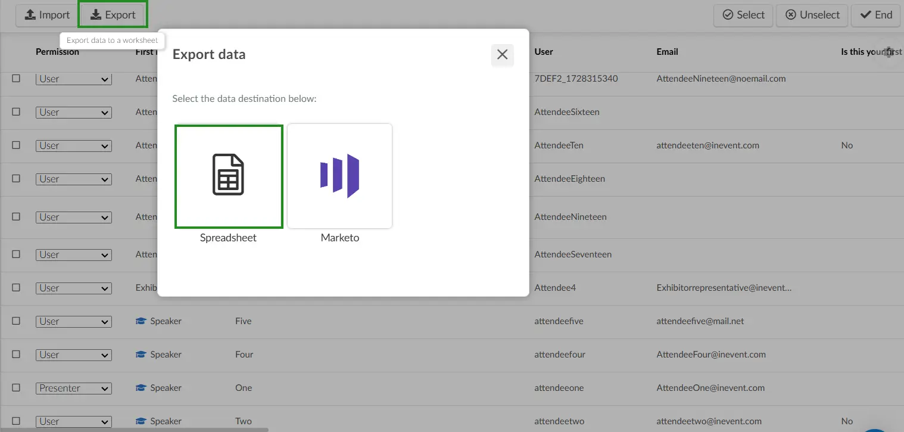Click the attendeeten@inevent.com email cell
Image resolution: width=904 pixels, height=432 pixels.
click(x=707, y=145)
